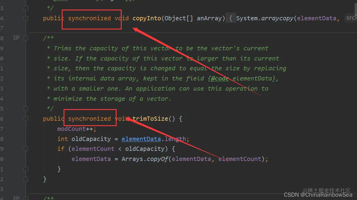Click the Object[] parameter type
This screenshot has height=200, width=357.
point(179,18)
